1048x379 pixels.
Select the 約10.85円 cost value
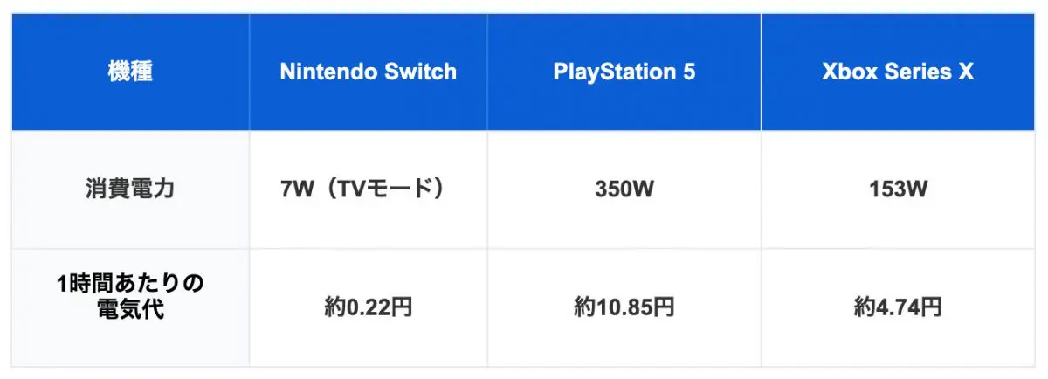pyautogui.click(x=624, y=307)
